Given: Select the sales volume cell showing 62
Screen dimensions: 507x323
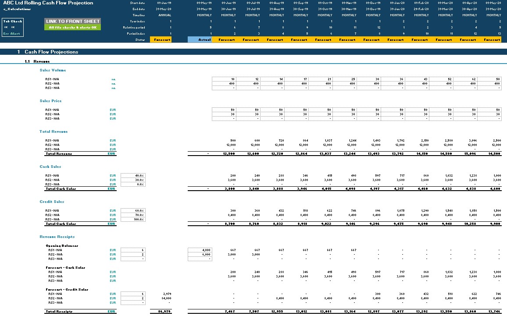Looking at the screenshot, I should (466, 79).
